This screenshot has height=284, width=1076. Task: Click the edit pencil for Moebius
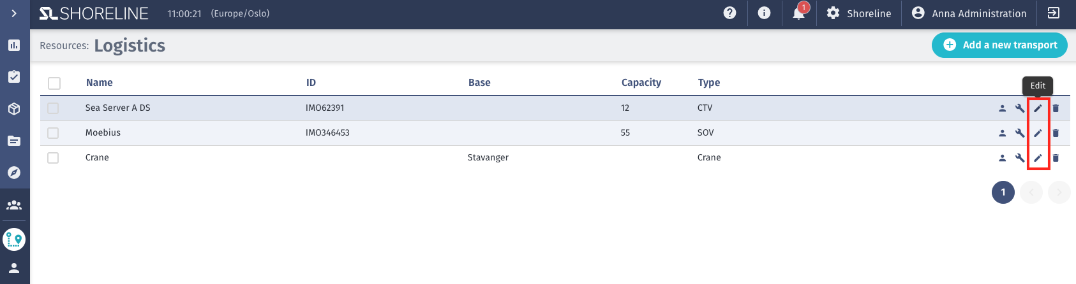pos(1038,133)
